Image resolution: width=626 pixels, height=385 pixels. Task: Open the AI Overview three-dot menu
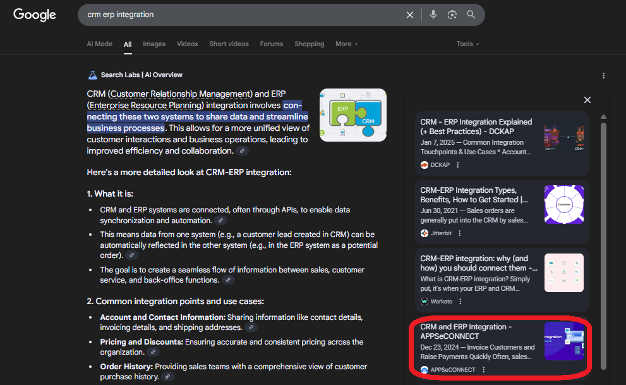click(x=604, y=76)
